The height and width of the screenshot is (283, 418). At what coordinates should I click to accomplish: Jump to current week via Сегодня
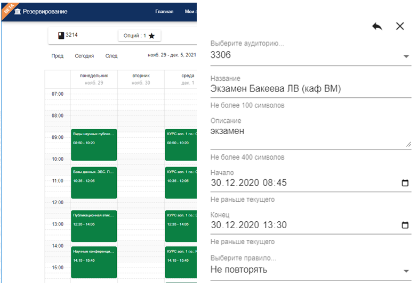coord(84,56)
